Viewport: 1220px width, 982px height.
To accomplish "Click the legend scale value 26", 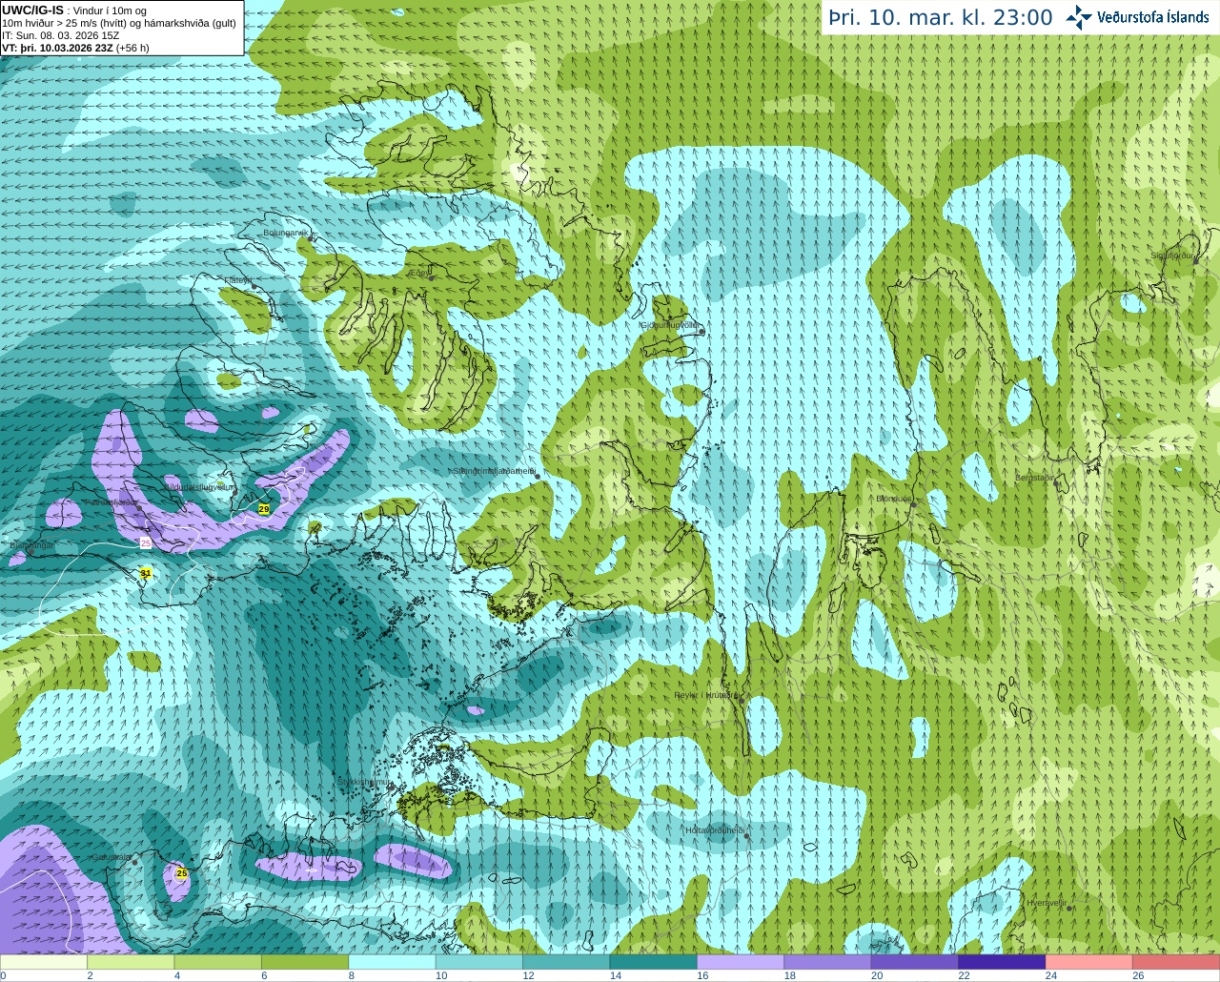I will [x=1138, y=975].
